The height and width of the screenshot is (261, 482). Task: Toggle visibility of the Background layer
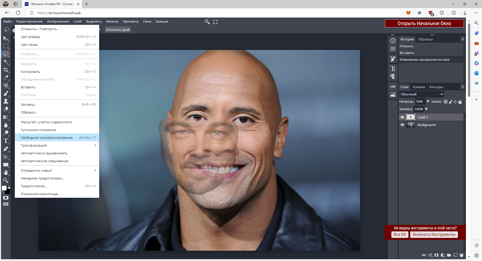coord(402,125)
